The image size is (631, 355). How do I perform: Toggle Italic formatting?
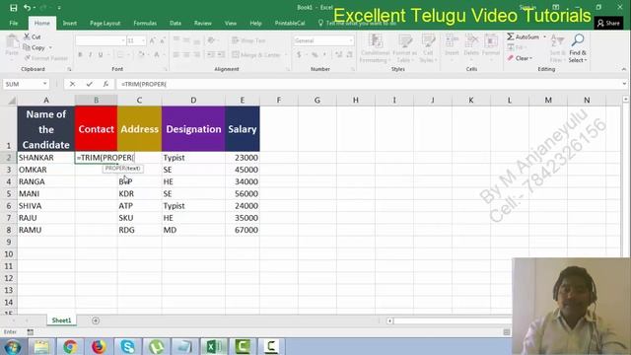coord(90,54)
